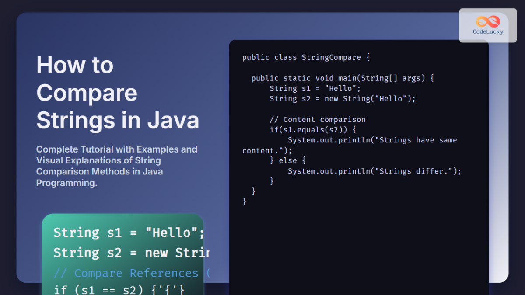This screenshot has width=525, height=295.
Task: Click 'String s1 = "Hello";' in the green card
Action: [x=129, y=233]
